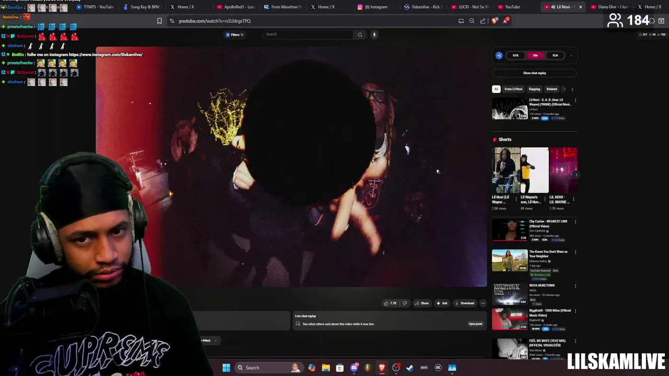Dislike the video
669x376 pixels.
coord(404,303)
